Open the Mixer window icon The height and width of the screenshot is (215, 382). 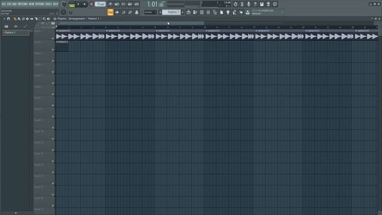208,12
